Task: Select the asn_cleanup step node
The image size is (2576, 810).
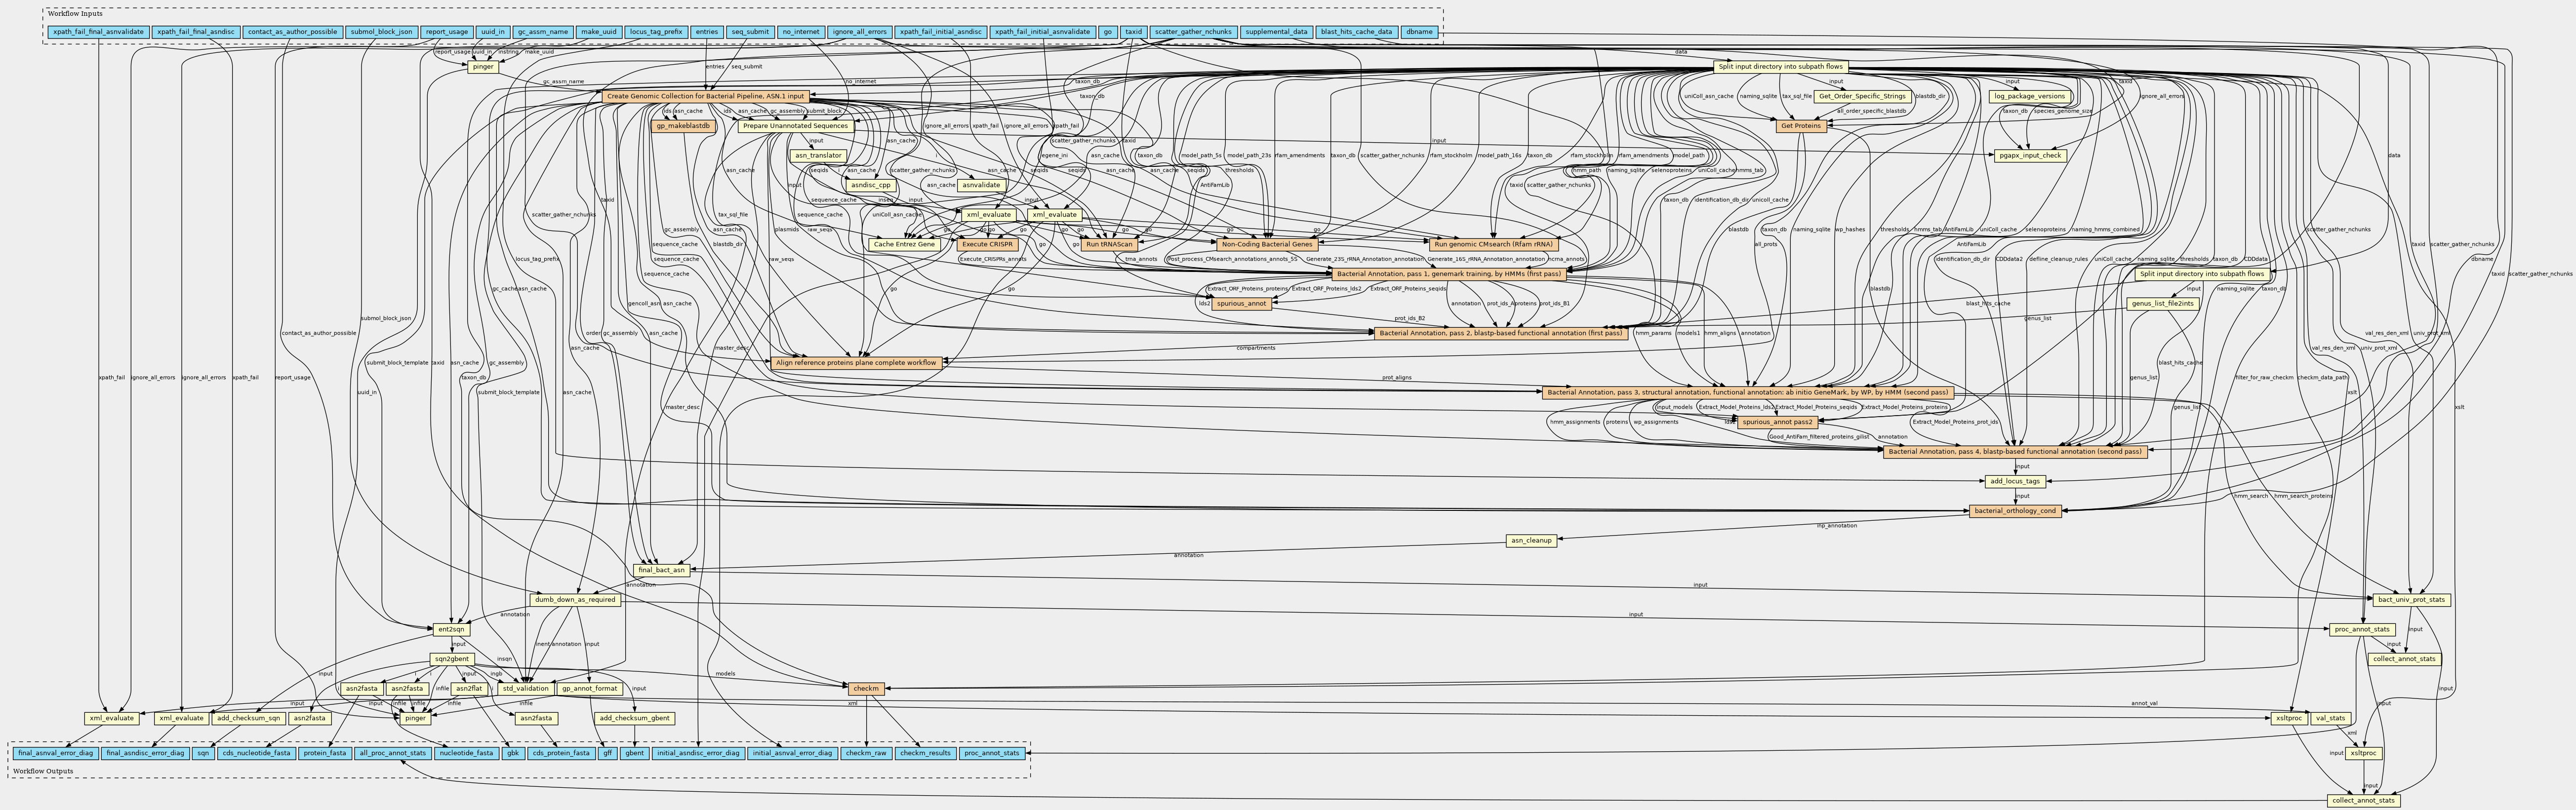Action: (1531, 541)
